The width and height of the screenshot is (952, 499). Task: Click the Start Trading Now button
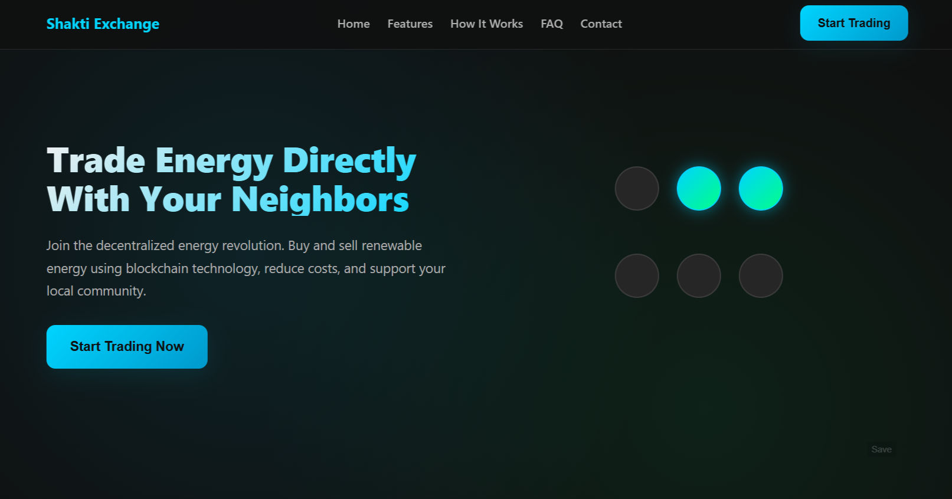coord(127,347)
